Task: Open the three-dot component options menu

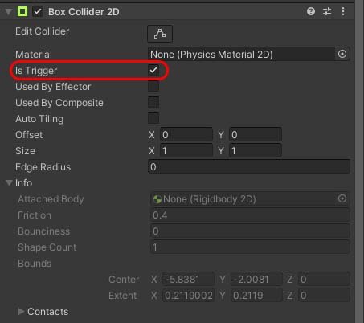Action: click(343, 11)
